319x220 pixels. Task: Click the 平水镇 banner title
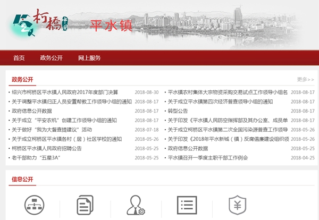pos(111,26)
